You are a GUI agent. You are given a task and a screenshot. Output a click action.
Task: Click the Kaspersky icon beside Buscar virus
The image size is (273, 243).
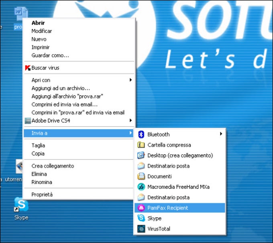point(28,68)
